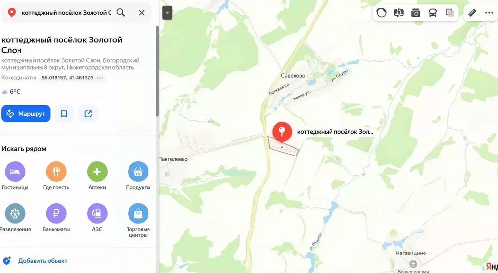Toggle the public transport bus icon

pyautogui.click(x=433, y=13)
